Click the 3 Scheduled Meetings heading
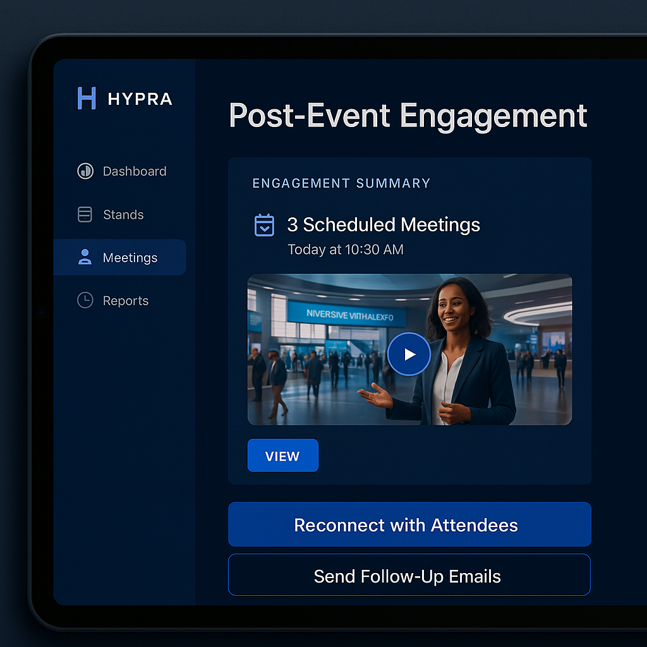 pos(384,225)
